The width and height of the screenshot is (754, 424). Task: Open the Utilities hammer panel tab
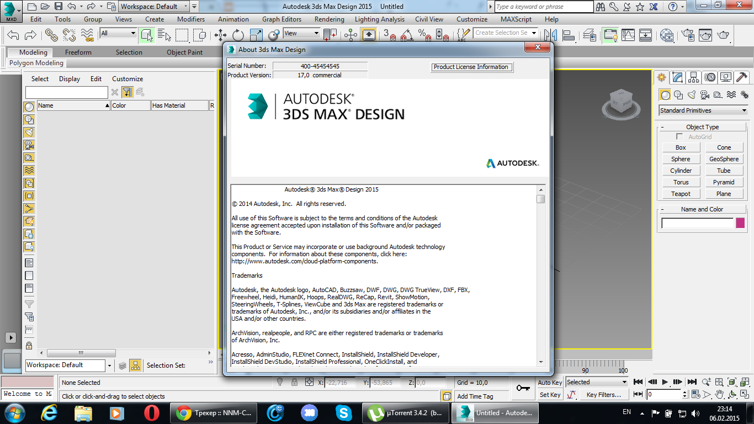[x=742, y=77]
